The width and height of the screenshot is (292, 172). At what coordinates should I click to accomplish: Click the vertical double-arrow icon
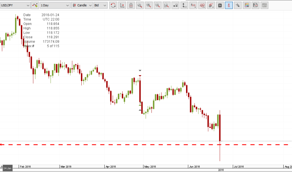184,5
